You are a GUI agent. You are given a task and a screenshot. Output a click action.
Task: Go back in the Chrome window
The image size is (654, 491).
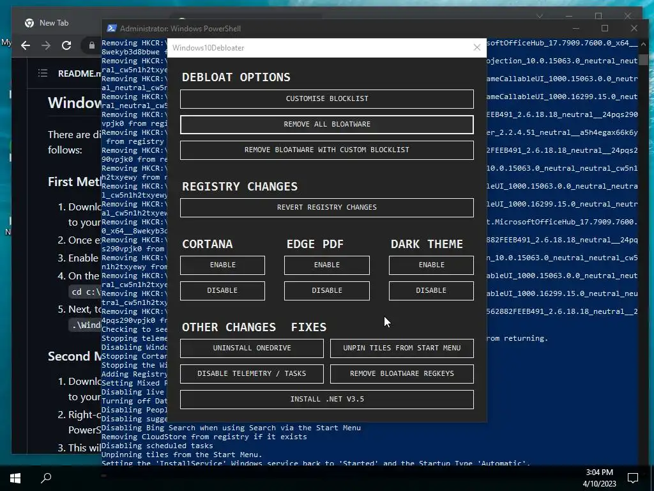coord(26,45)
